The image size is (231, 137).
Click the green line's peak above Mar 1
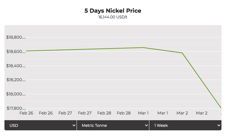tap(143, 48)
